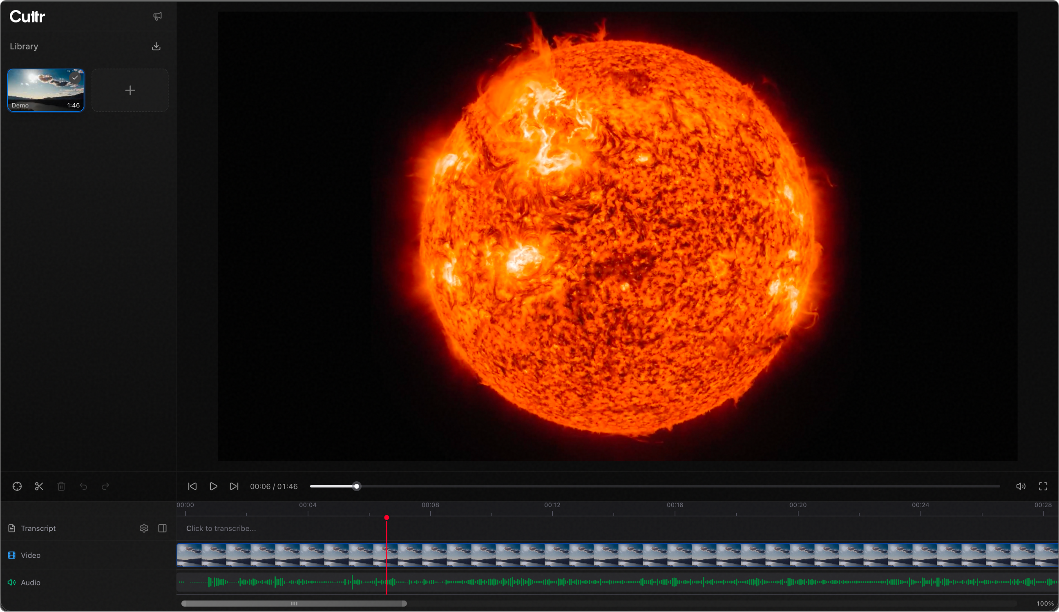Enter fullscreen preview mode

(1043, 486)
